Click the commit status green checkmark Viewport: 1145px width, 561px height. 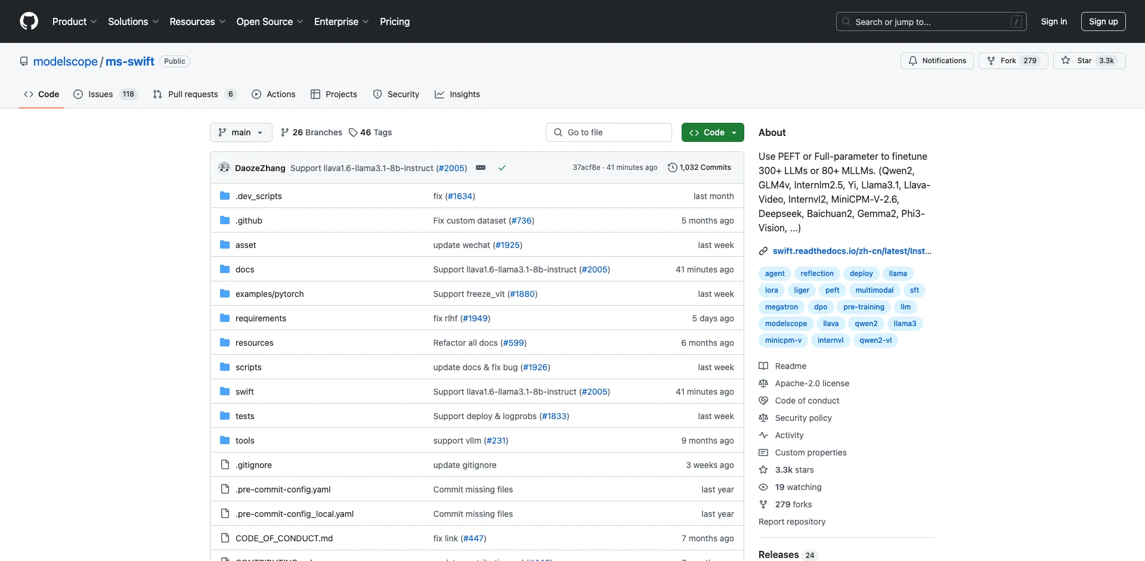click(502, 168)
